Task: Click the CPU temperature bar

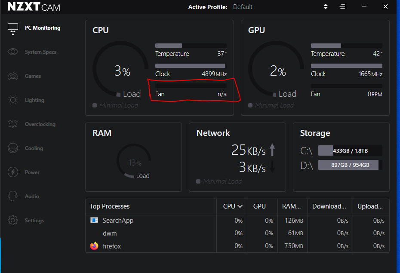Action: click(191, 46)
